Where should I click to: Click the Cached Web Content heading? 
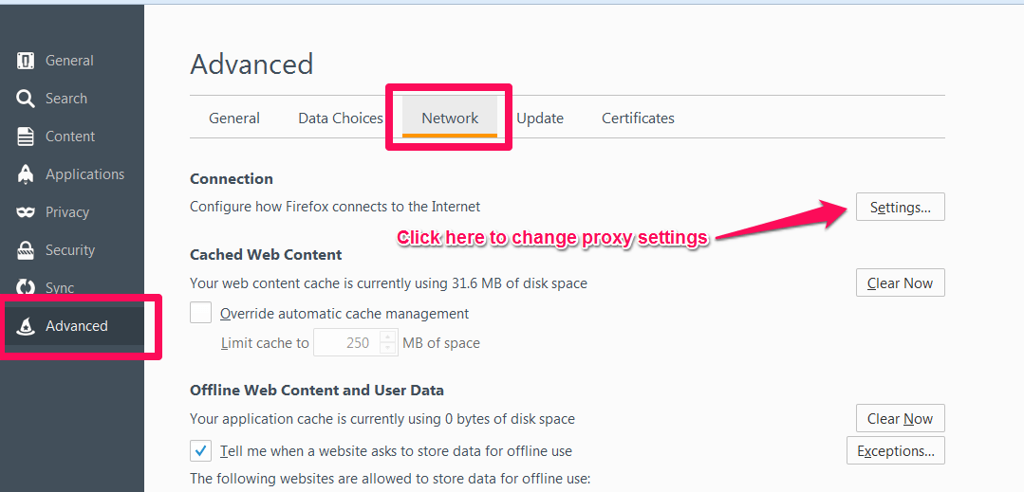tap(266, 254)
